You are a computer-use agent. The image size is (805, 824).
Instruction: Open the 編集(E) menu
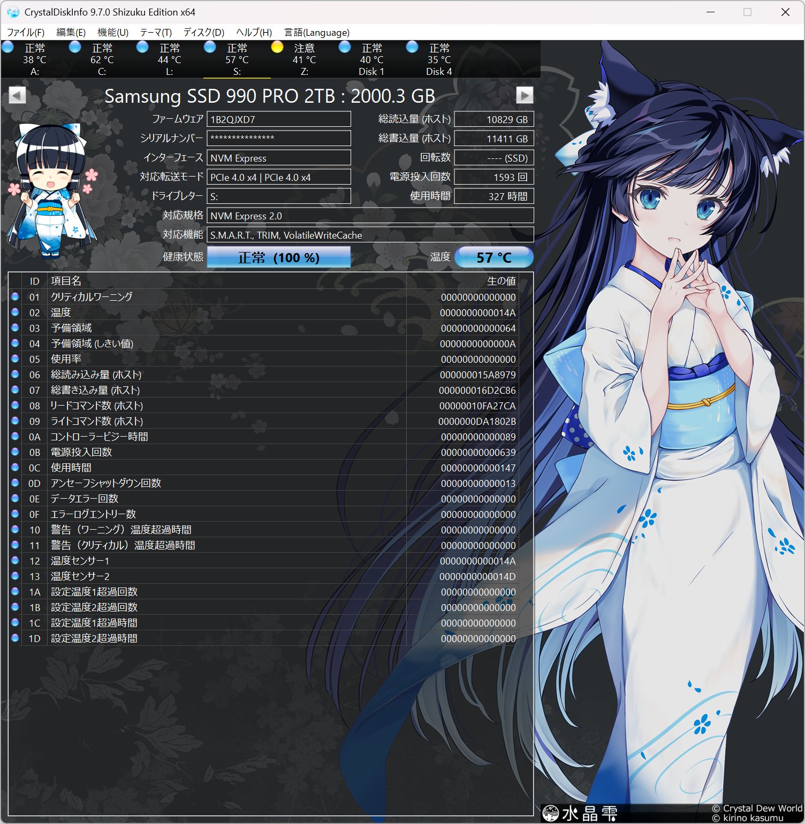(x=71, y=33)
